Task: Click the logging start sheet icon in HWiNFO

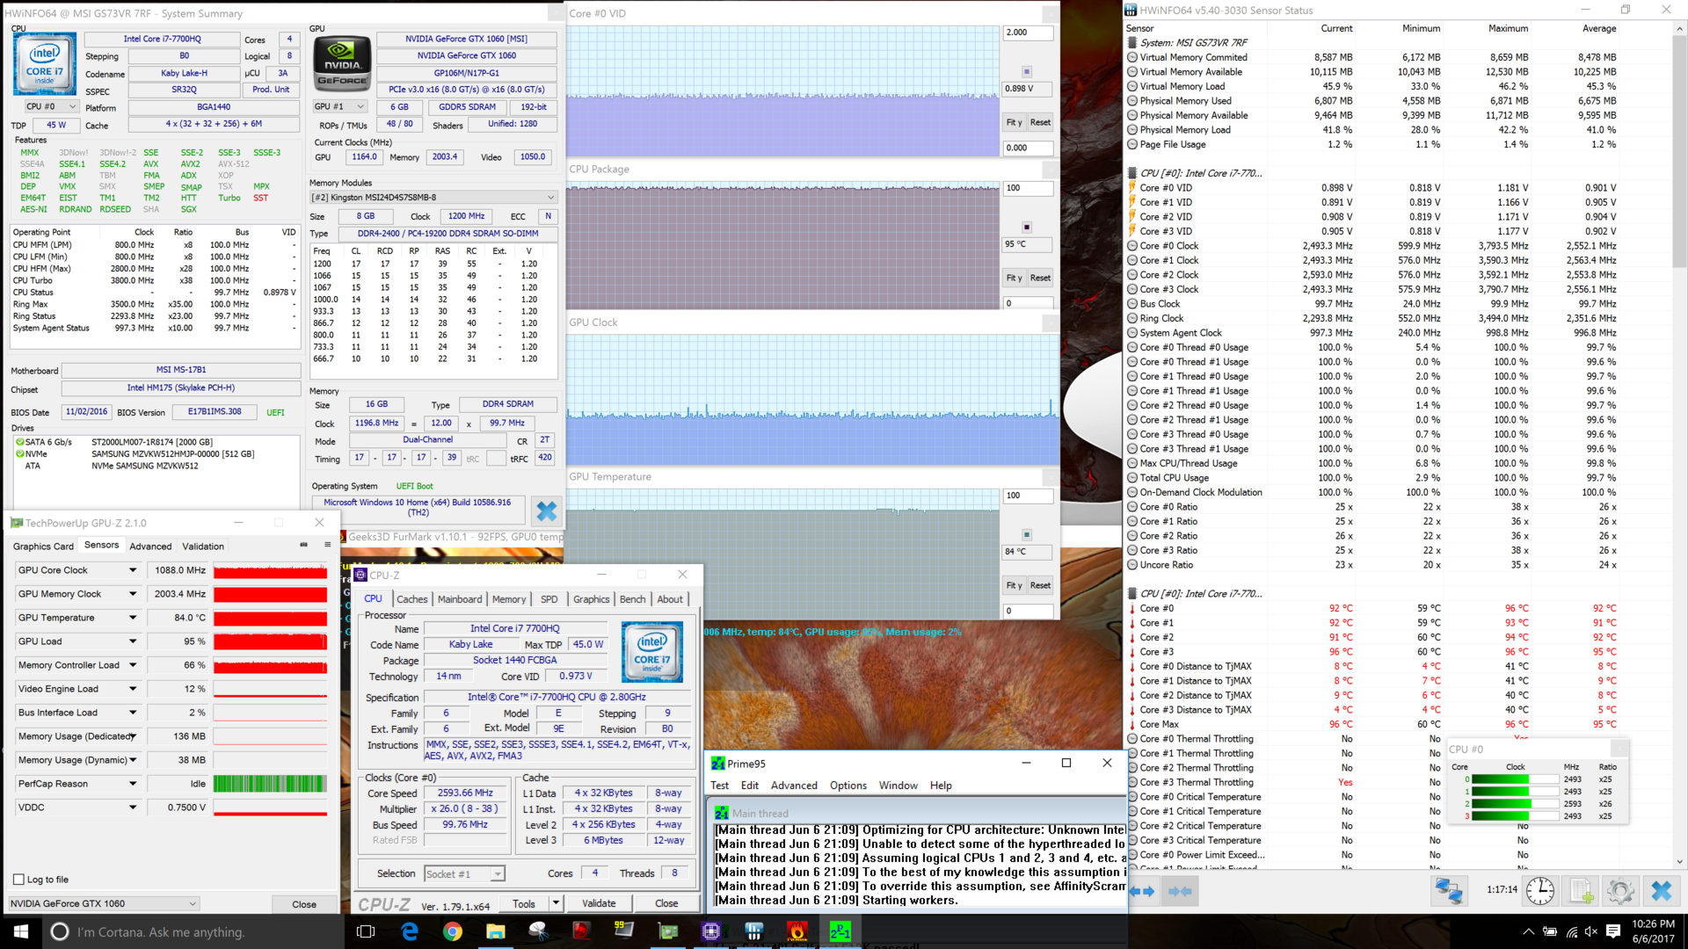Action: pyautogui.click(x=1581, y=891)
